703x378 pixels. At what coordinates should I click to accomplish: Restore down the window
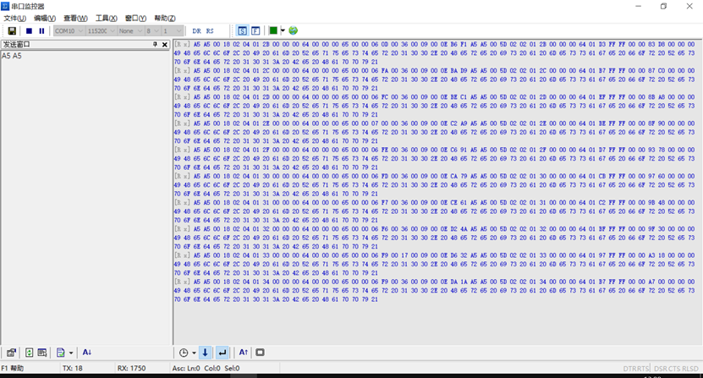pos(663,6)
